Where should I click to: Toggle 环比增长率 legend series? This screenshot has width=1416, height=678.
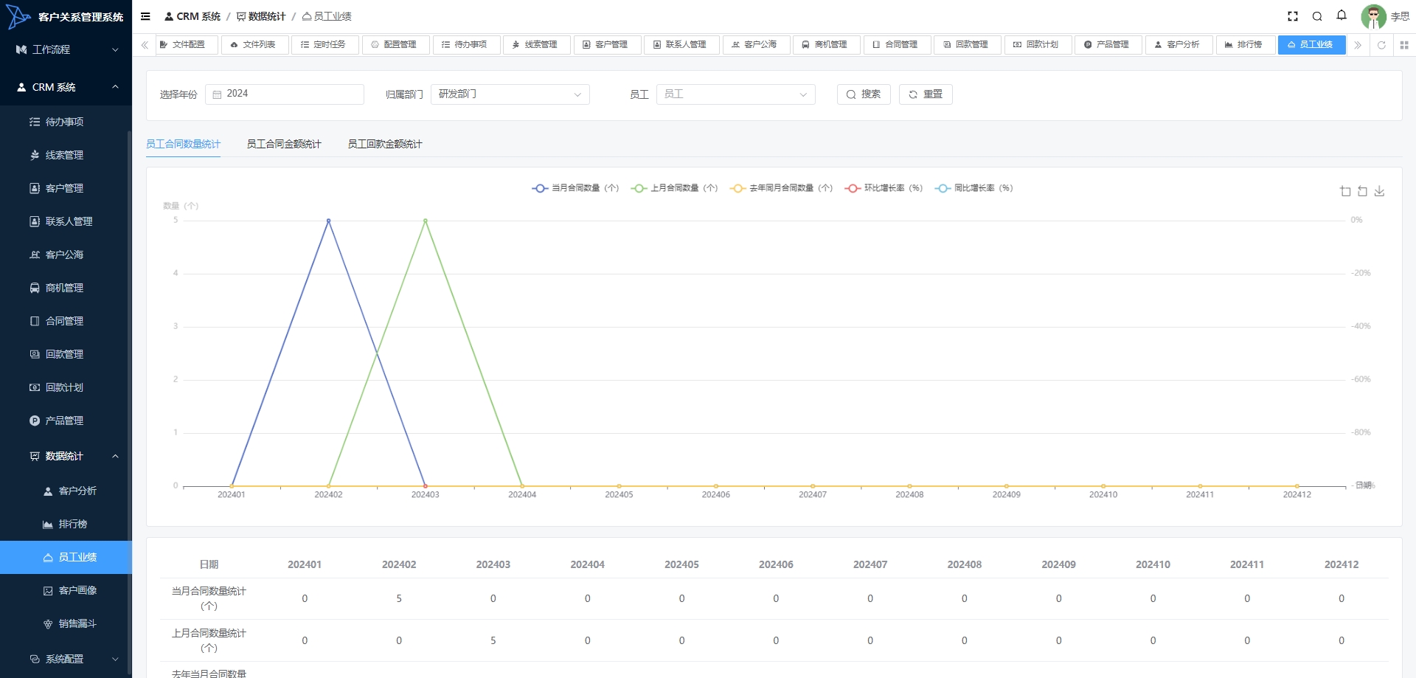click(x=884, y=188)
